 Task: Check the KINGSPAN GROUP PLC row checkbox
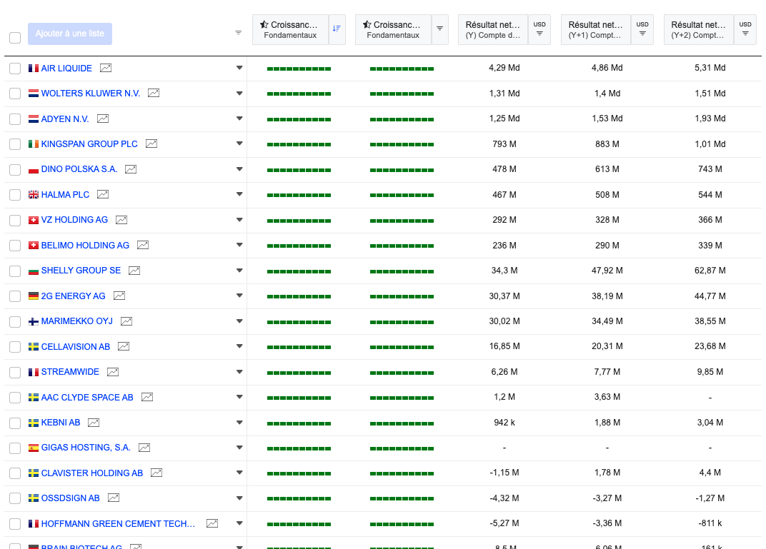tap(15, 144)
